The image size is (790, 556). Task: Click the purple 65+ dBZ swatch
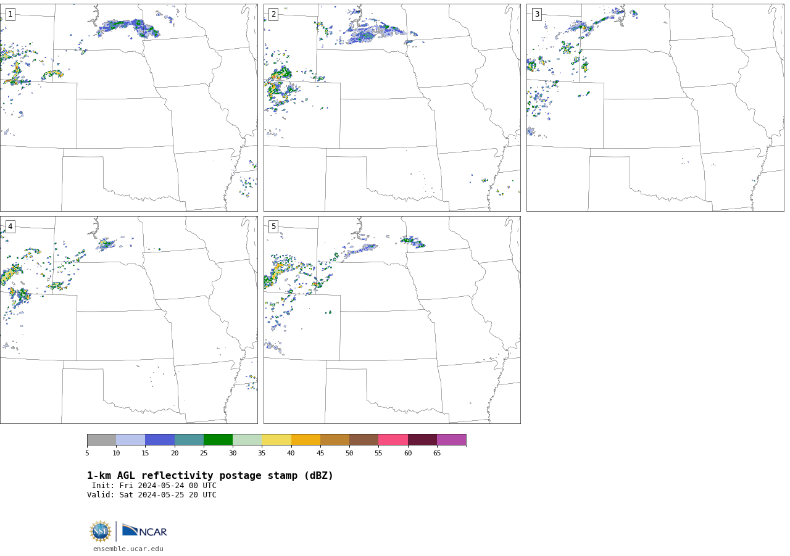(x=451, y=440)
